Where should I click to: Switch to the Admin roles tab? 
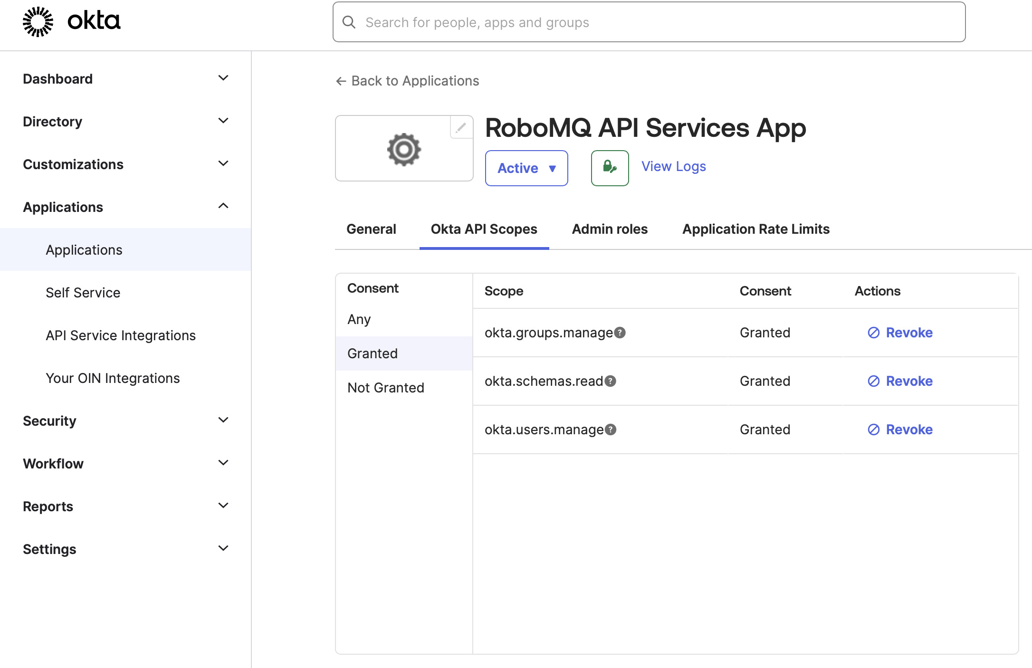[610, 229]
